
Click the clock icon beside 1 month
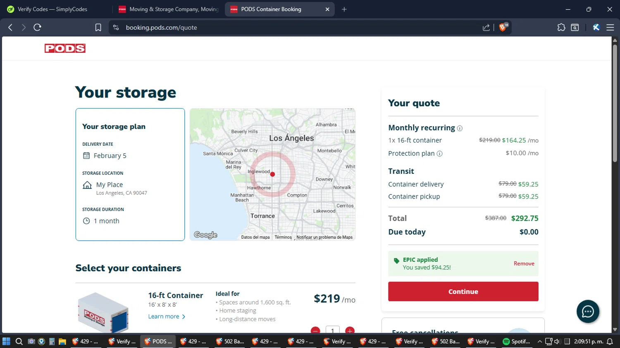point(86,221)
